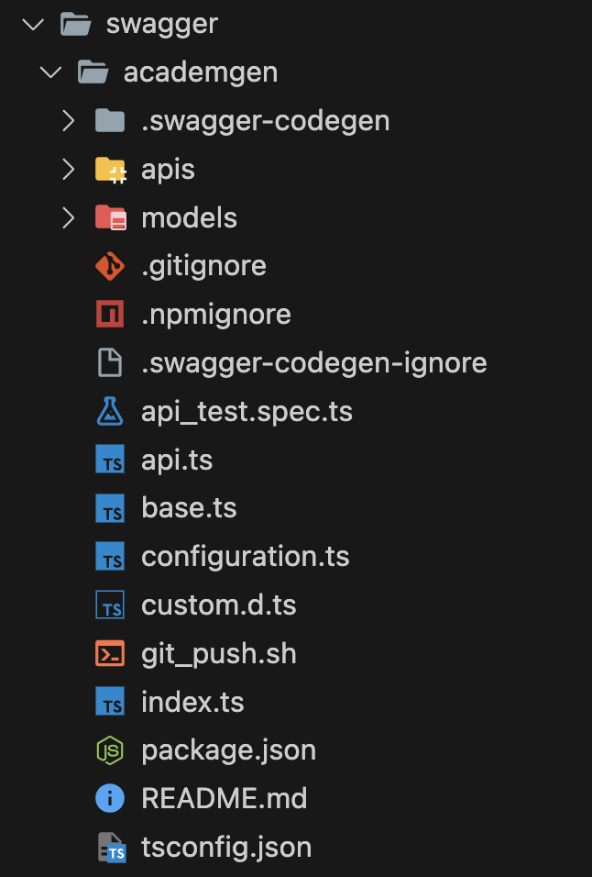Click the npm icon next to .npmignore
The height and width of the screenshot is (877, 592).
pyautogui.click(x=110, y=315)
